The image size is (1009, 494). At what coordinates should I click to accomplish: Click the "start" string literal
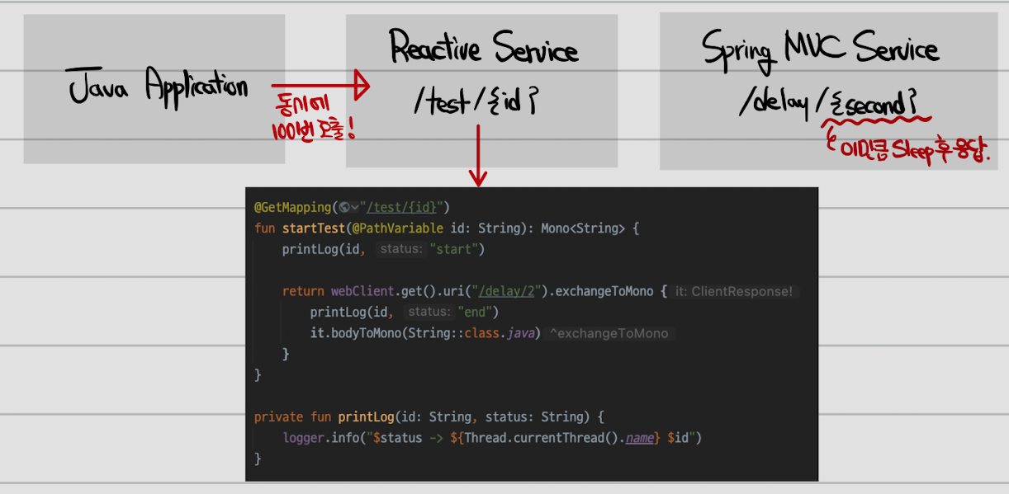coord(452,249)
